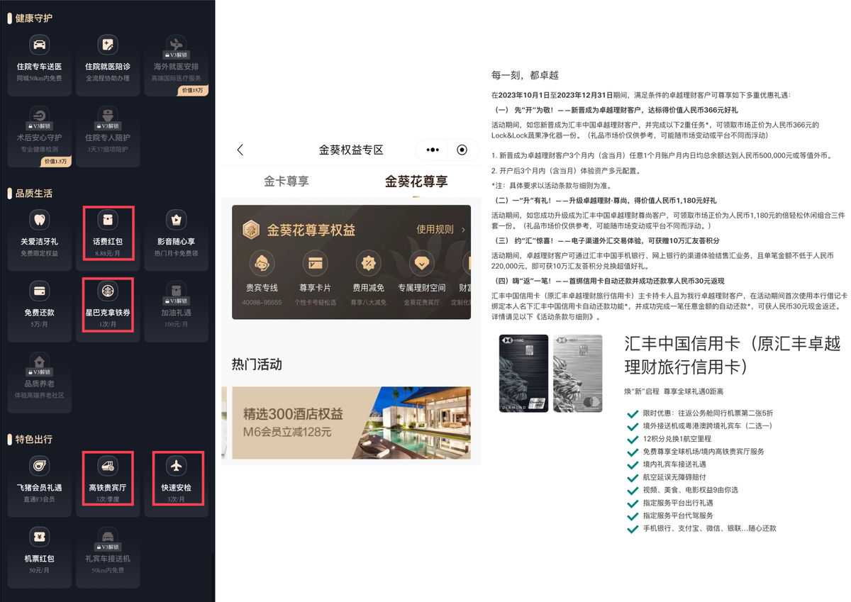Image resolution: width=851 pixels, height=602 pixels.
Task: Open the 贵宾专线 hotline icon
Action: [x=262, y=264]
